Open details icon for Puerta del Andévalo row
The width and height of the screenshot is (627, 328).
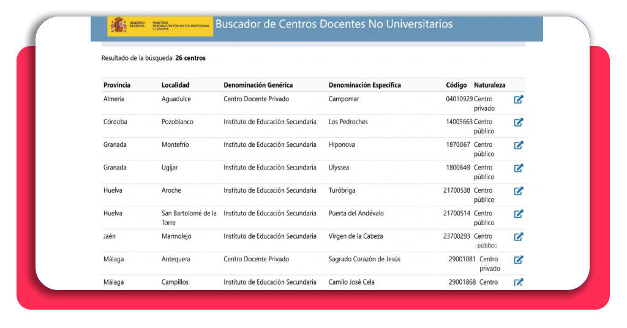point(518,214)
